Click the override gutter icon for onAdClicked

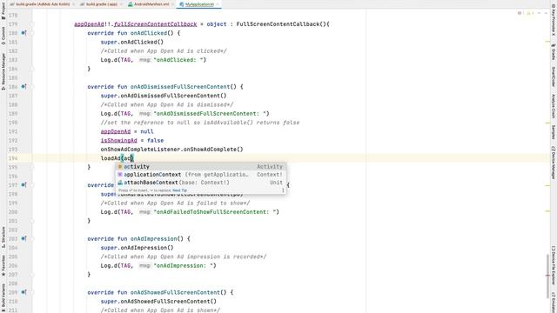tap(23, 33)
